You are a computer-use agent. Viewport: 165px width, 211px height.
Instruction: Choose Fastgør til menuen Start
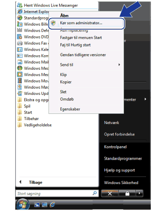81,38
